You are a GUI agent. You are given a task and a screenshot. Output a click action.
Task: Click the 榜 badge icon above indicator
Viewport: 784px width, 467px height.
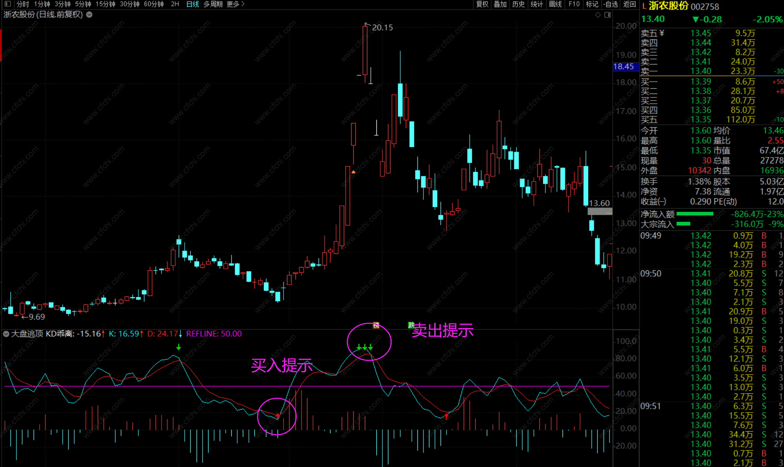[x=376, y=325]
